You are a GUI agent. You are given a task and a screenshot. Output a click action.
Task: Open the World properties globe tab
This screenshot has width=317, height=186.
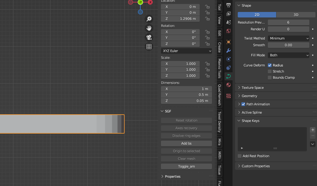pos(228,31)
